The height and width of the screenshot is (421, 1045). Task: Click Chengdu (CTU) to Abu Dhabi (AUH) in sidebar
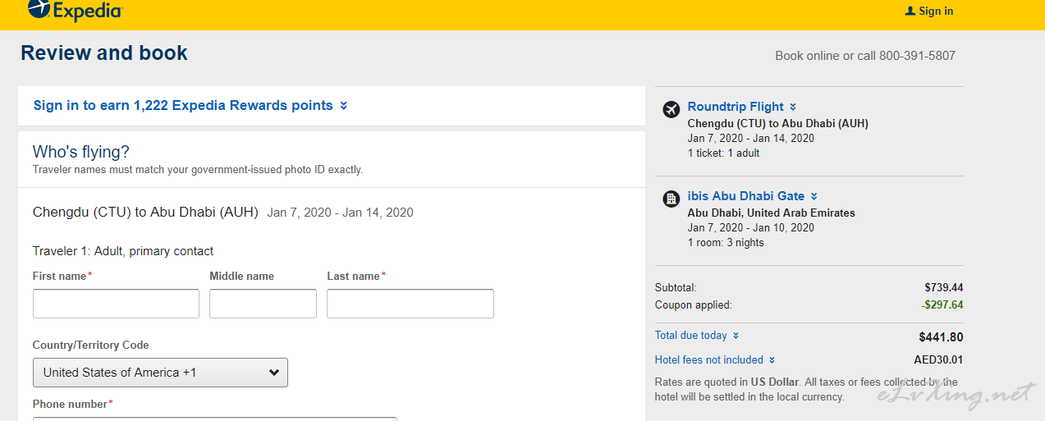(x=778, y=124)
